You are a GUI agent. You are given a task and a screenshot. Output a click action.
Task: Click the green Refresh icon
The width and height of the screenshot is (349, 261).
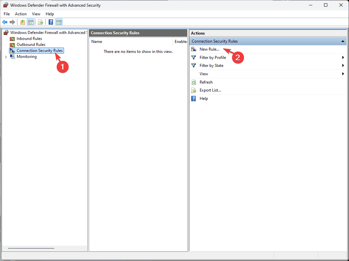194,82
